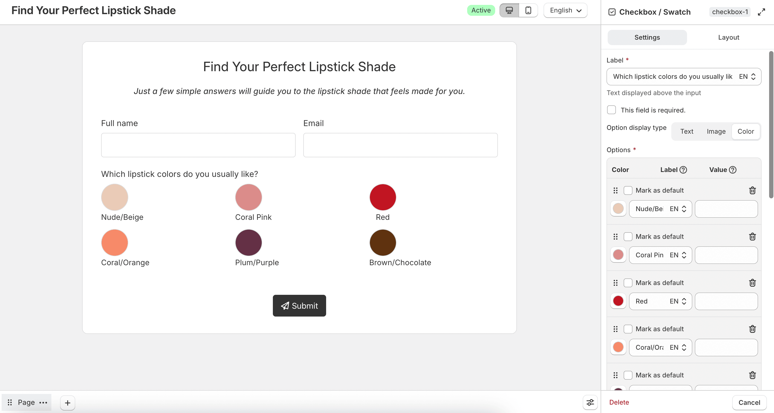Mark Nude/Beige option as default
The image size is (774, 413).
pyautogui.click(x=628, y=190)
